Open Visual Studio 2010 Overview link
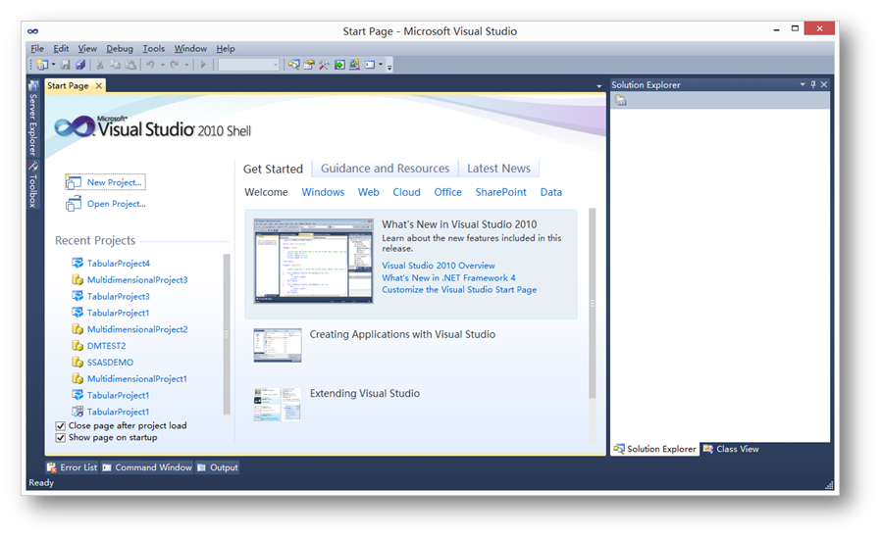881x537 pixels. (439, 266)
